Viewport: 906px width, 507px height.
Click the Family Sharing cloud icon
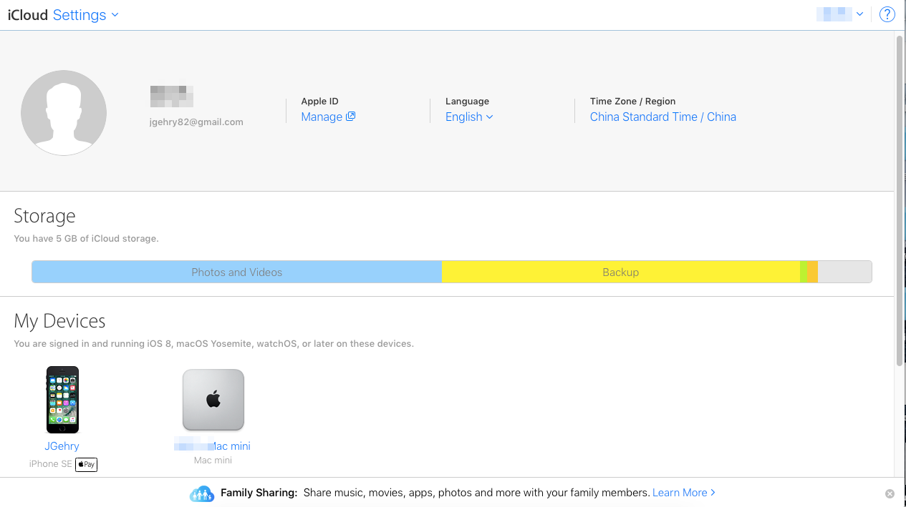coord(202,493)
